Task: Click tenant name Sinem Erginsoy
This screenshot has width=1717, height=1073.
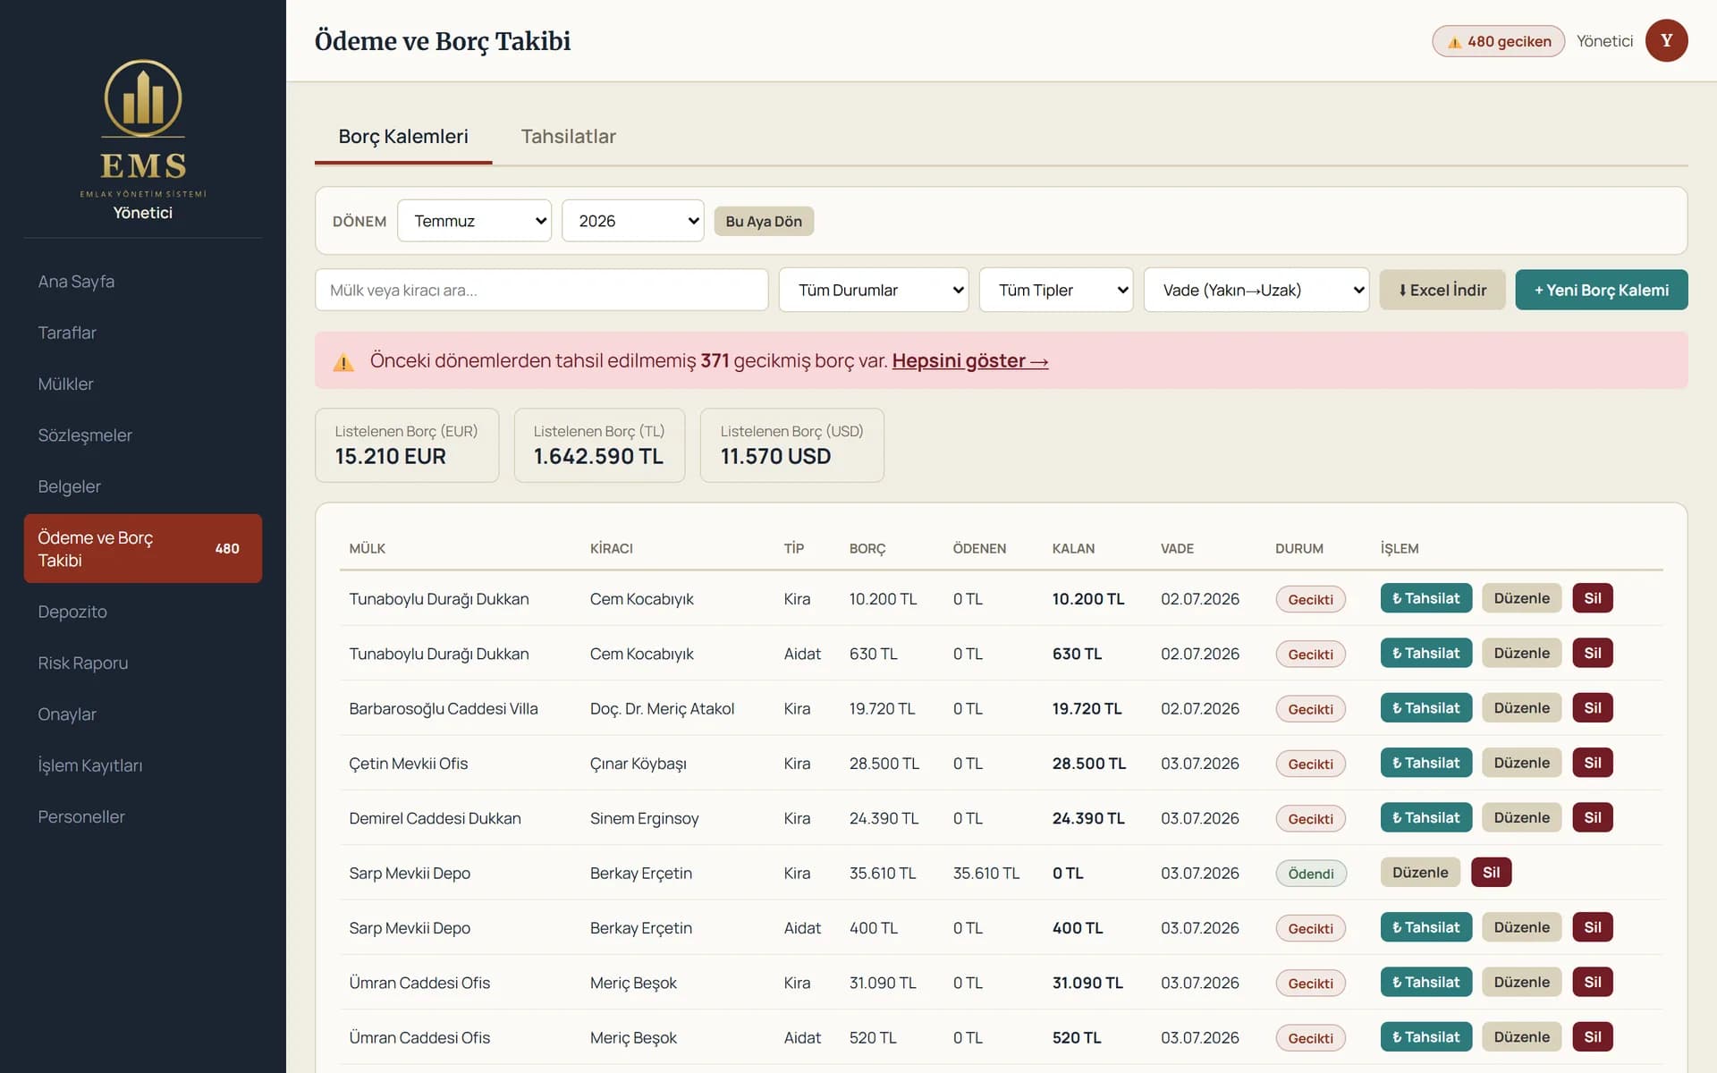Action: pyautogui.click(x=644, y=818)
